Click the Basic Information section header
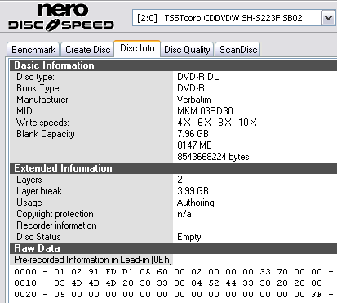Screen dimensions: 337x303 click(x=173, y=65)
